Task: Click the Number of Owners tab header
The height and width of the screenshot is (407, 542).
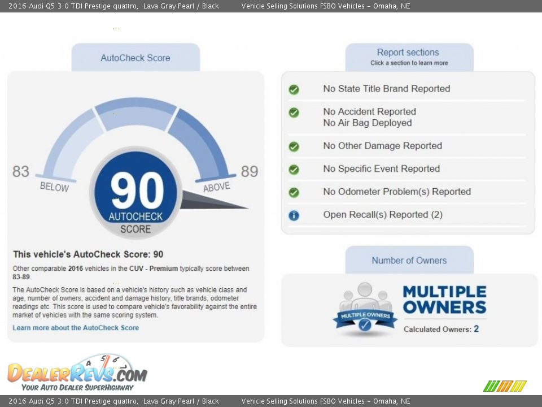Action: pyautogui.click(x=409, y=260)
